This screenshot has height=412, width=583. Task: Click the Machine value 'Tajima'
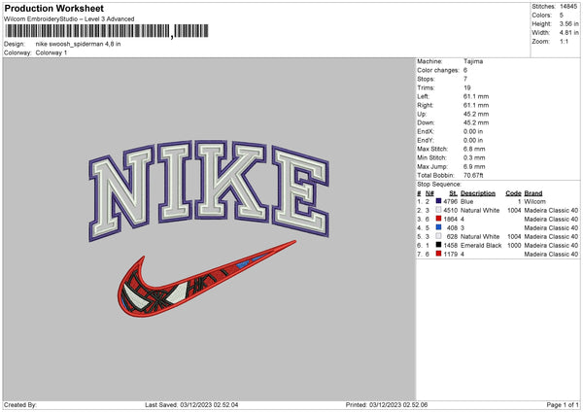point(473,61)
